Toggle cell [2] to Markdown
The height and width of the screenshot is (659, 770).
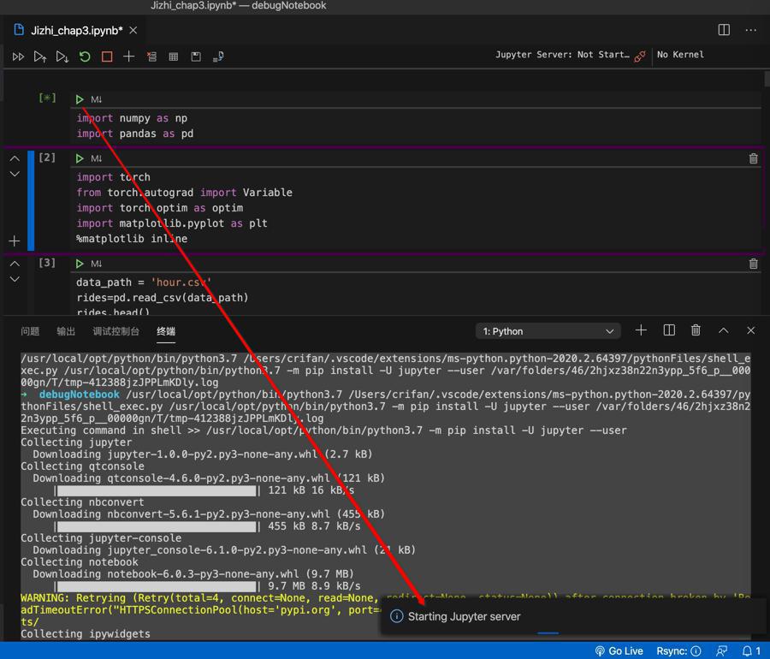coord(97,158)
